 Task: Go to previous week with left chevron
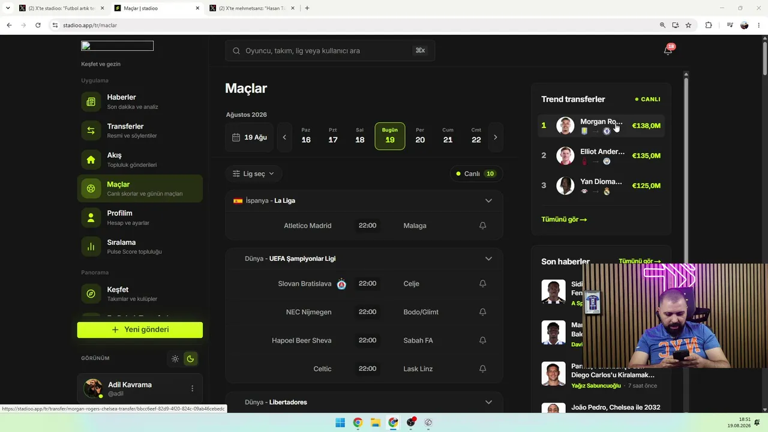[x=284, y=137]
